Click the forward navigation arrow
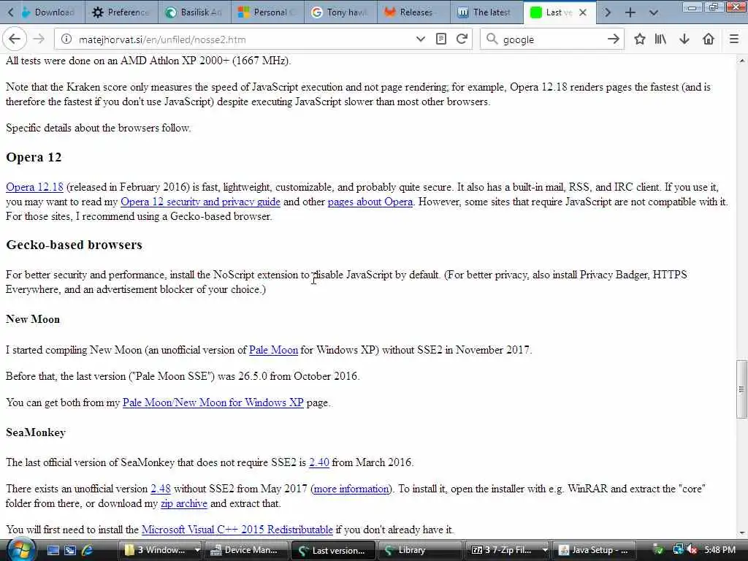This screenshot has height=561, width=748. point(39,39)
